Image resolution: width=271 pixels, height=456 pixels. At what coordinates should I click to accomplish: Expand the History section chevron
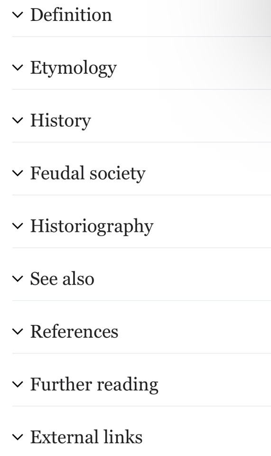tap(18, 120)
